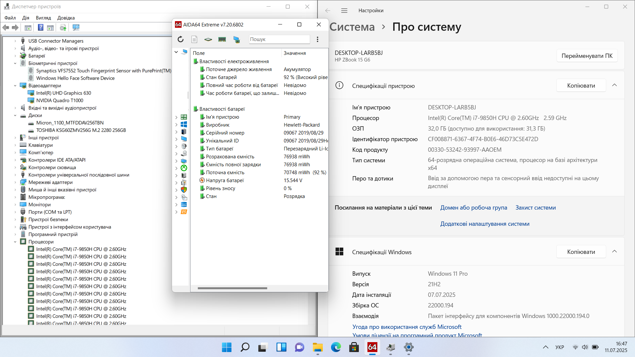Open AIDA64 CPU chip toolbar icon
This screenshot has height=357, width=635.
coord(208,39)
